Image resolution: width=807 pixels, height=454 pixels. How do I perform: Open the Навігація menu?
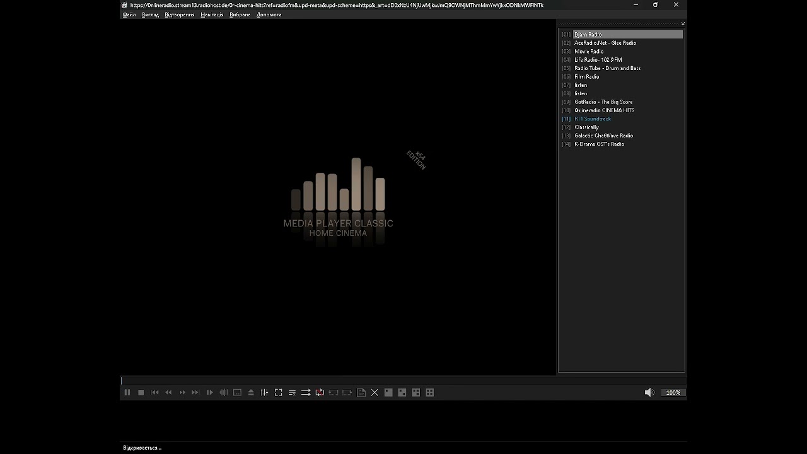[212, 15]
